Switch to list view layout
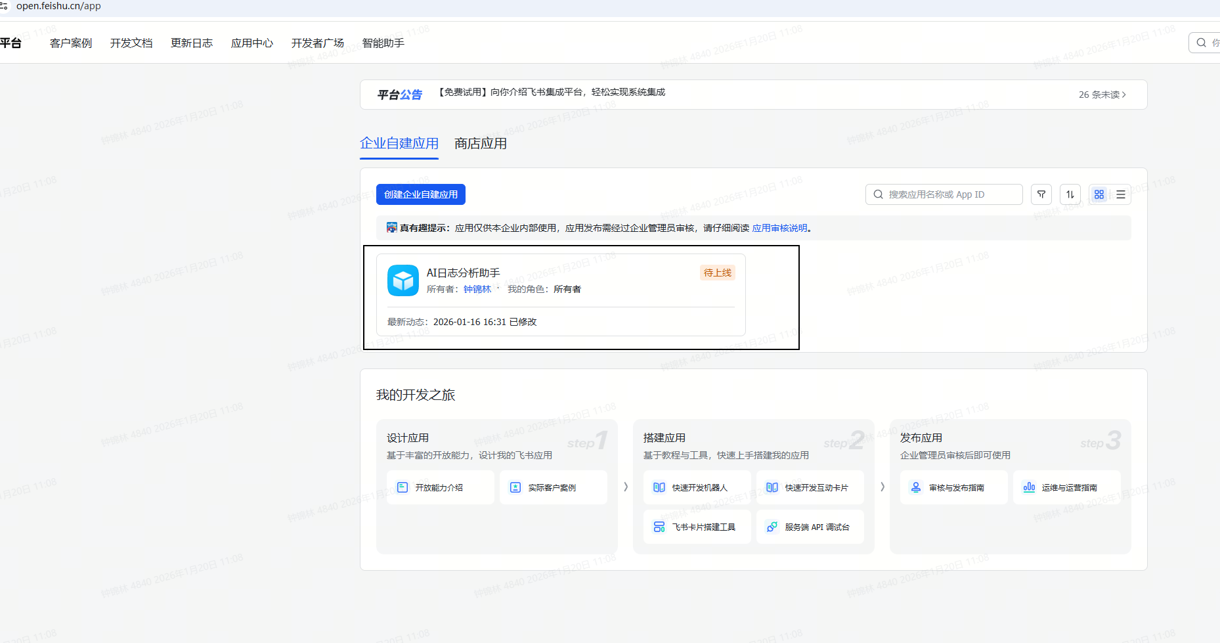The image size is (1220, 643). [1121, 194]
